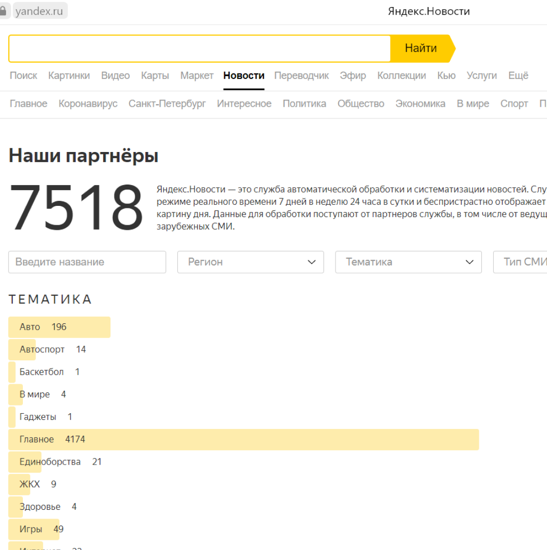Click the Яндекс.Новости page title
The width and height of the screenshot is (547, 550).
(x=429, y=11)
